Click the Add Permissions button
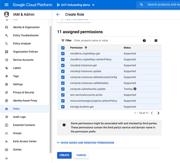This screenshot has width=180, height=163. point(74,20)
